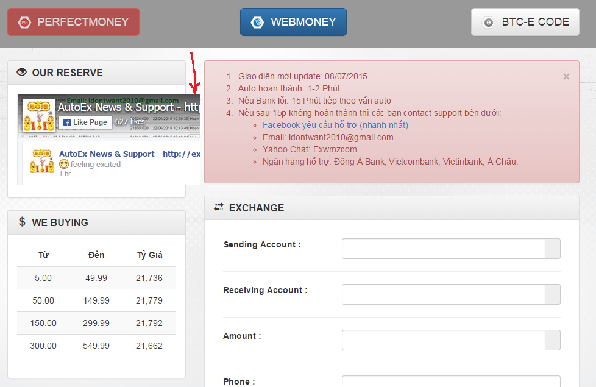
Task: Select the rate 21,736 cell
Action: [149, 278]
